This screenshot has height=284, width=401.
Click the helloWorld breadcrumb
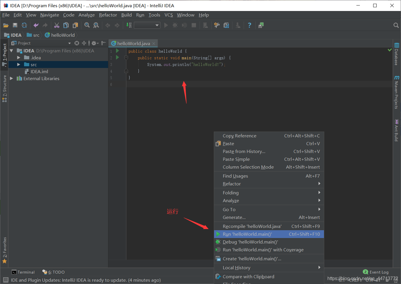pyautogui.click(x=60, y=35)
